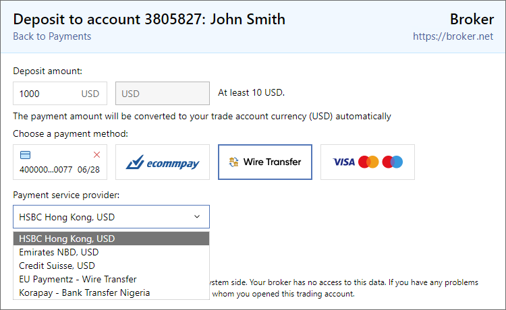The width and height of the screenshot is (506, 310).
Task: Choose Wire Transfer payment method
Action: (265, 162)
